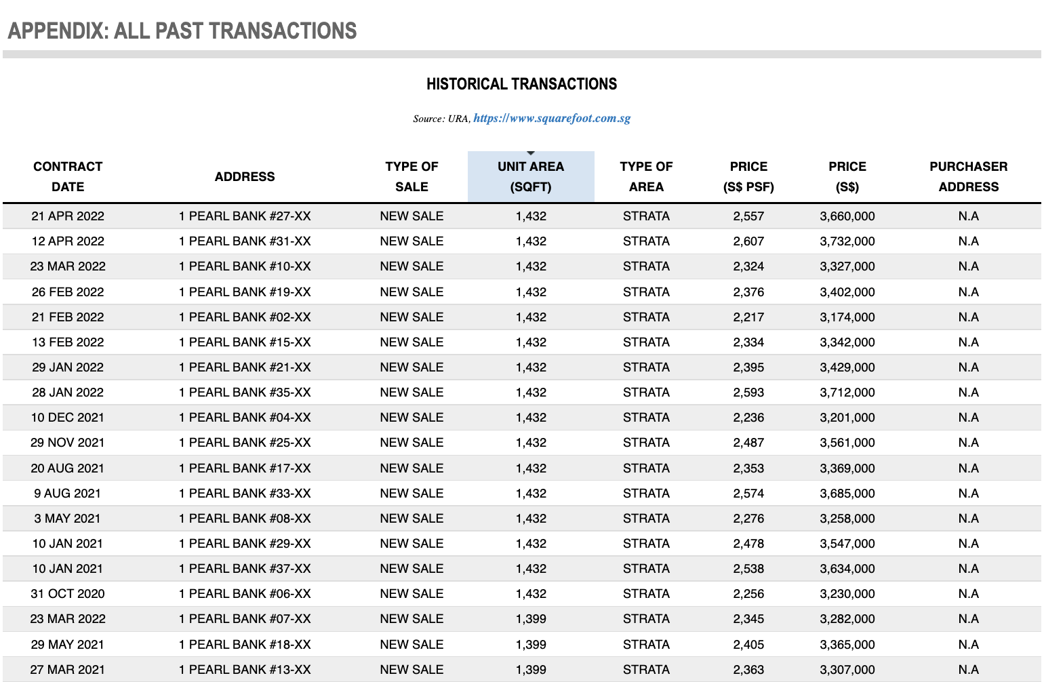The image size is (1044, 682).
Task: Select the TYPE OF SALE column header
Action: [x=411, y=176]
